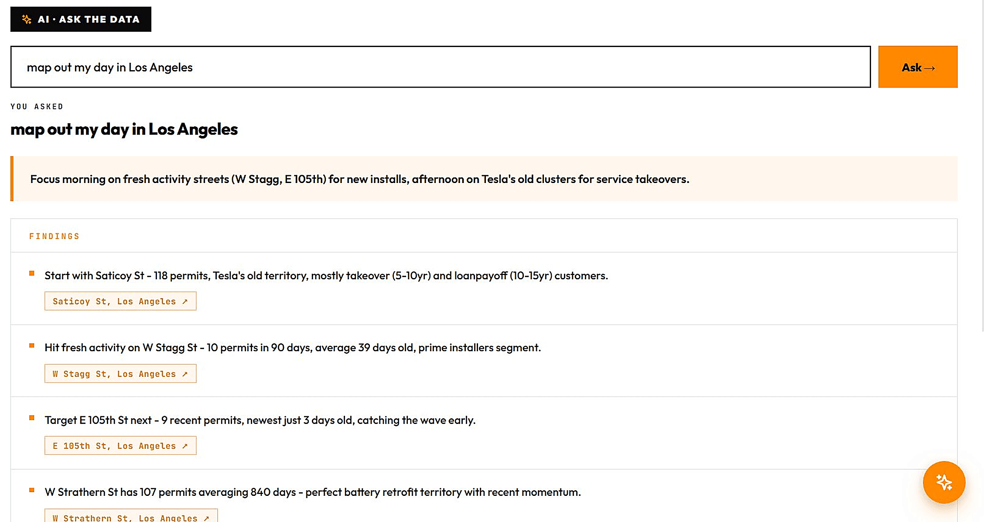Click the sparkle icon in AI header badge
The height and width of the screenshot is (522, 984).
click(x=27, y=19)
